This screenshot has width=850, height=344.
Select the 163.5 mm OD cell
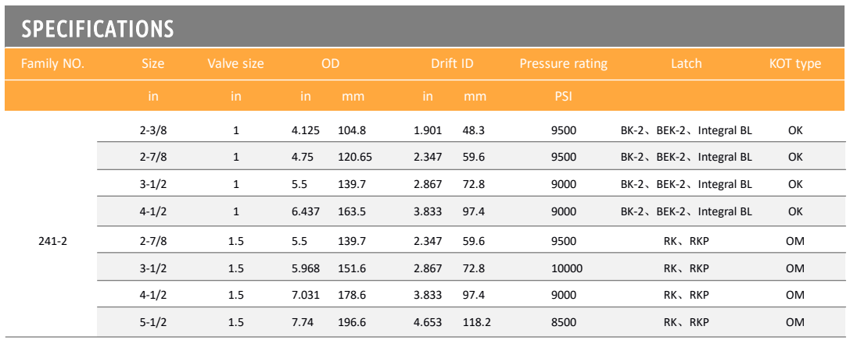[x=352, y=211]
